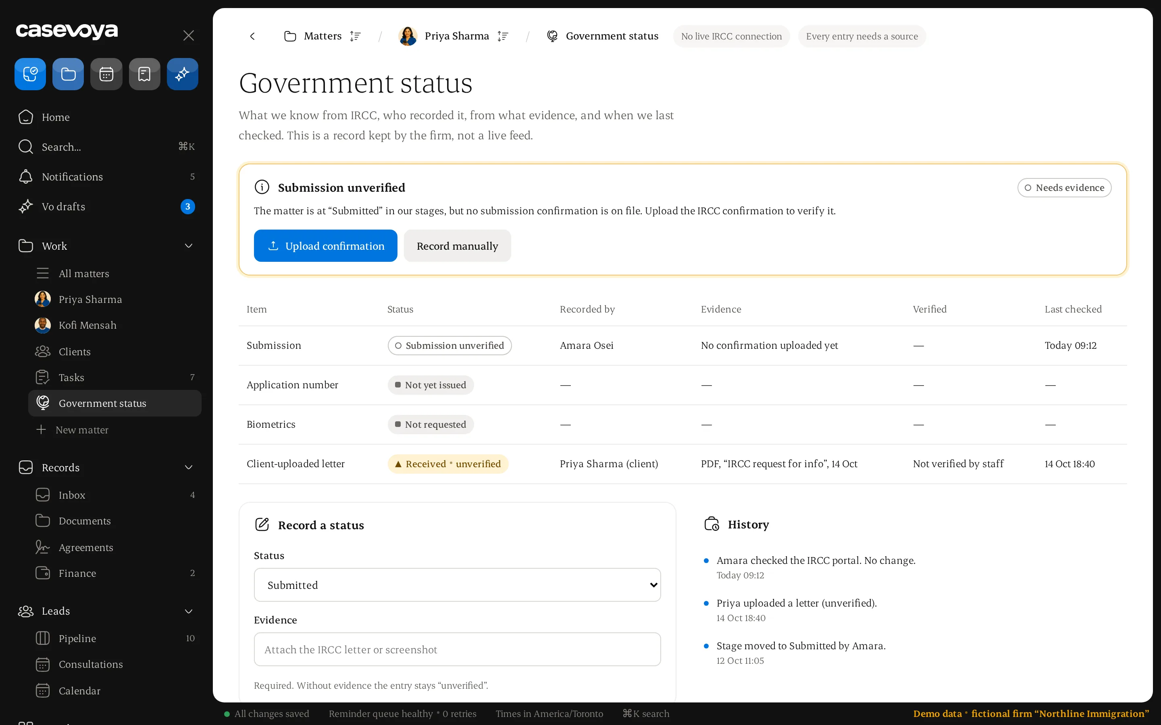Open the sparkle AI icon in launcher
This screenshot has width=1161, height=725.
[182, 75]
